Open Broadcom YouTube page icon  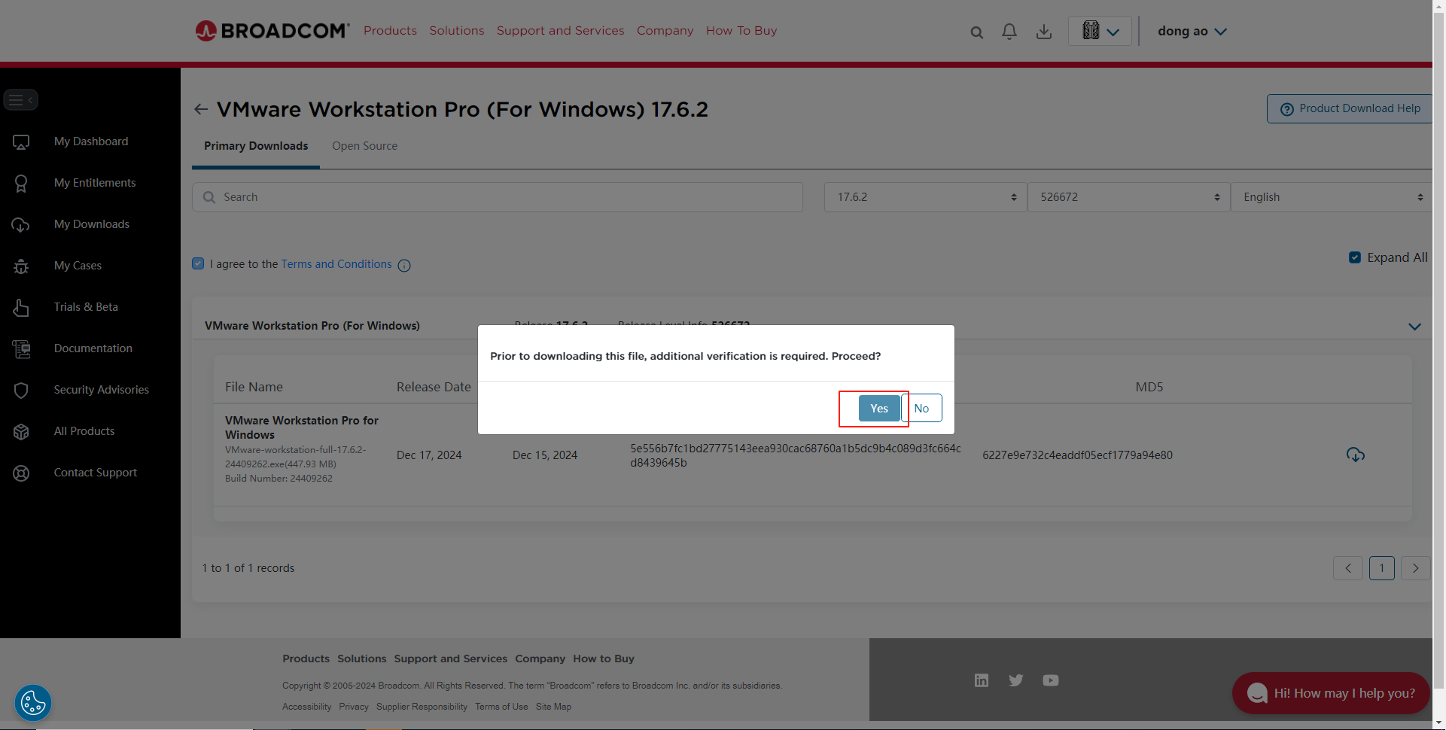click(1051, 680)
